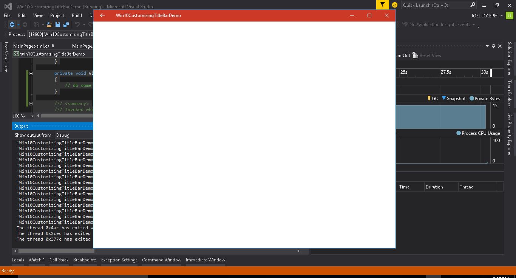Switch to the Command Window tab
Viewport: 516px width, 278px height.
click(162, 260)
